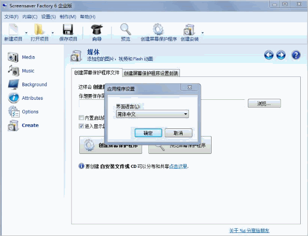Screen dimensions: 308x236
Task: Click the 创建安装 toolbar icon
Action: 189,30
